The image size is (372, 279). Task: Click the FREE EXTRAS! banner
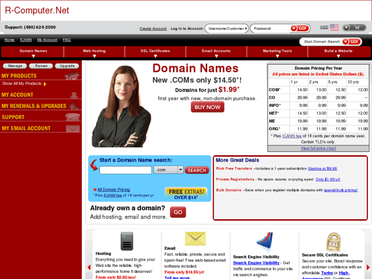coord(186,194)
